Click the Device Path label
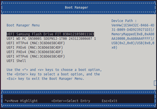Viewport: 157px width, 109px height. click(124, 21)
